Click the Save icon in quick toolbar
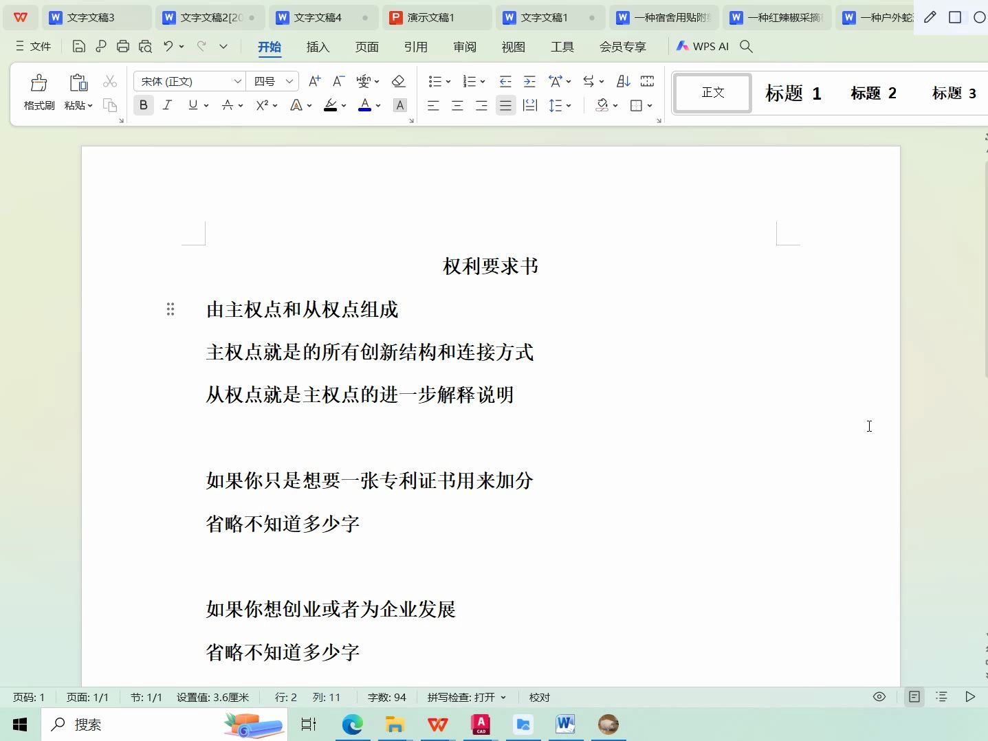 (x=78, y=47)
